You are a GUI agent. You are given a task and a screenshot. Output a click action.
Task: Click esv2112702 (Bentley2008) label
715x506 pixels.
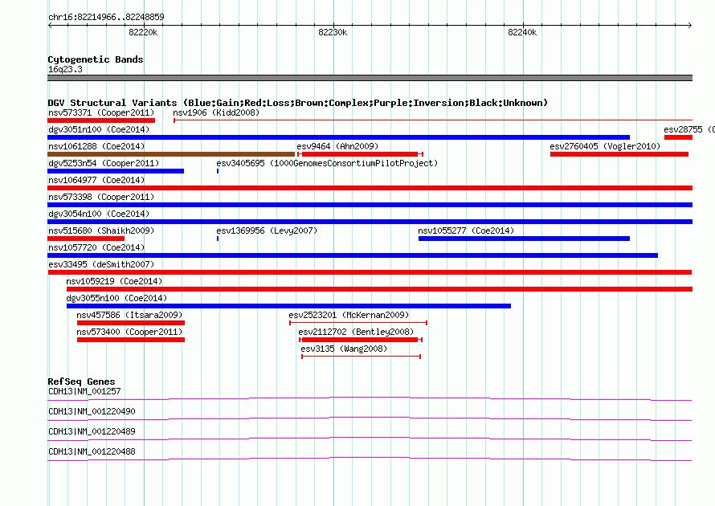(356, 332)
